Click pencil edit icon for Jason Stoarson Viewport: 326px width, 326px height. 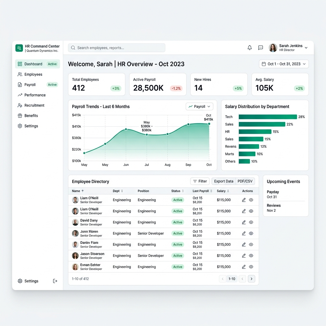pos(244,256)
